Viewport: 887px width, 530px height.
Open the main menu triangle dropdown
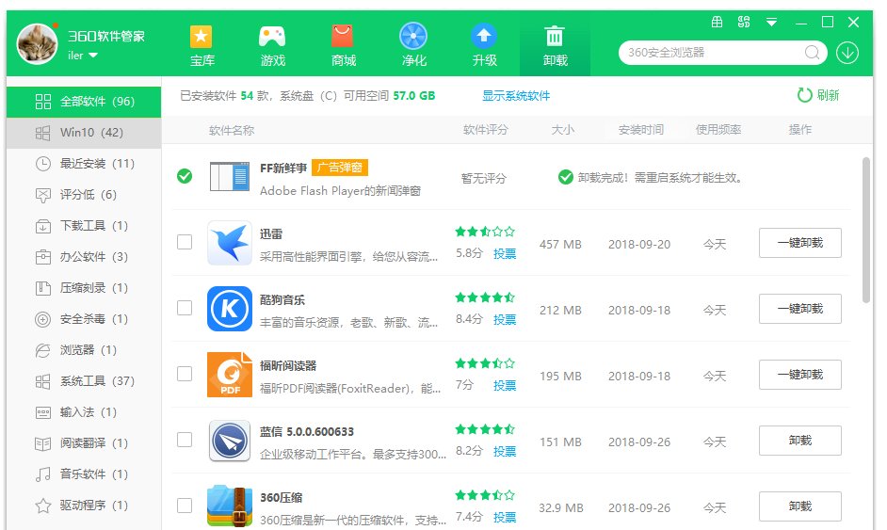point(771,23)
